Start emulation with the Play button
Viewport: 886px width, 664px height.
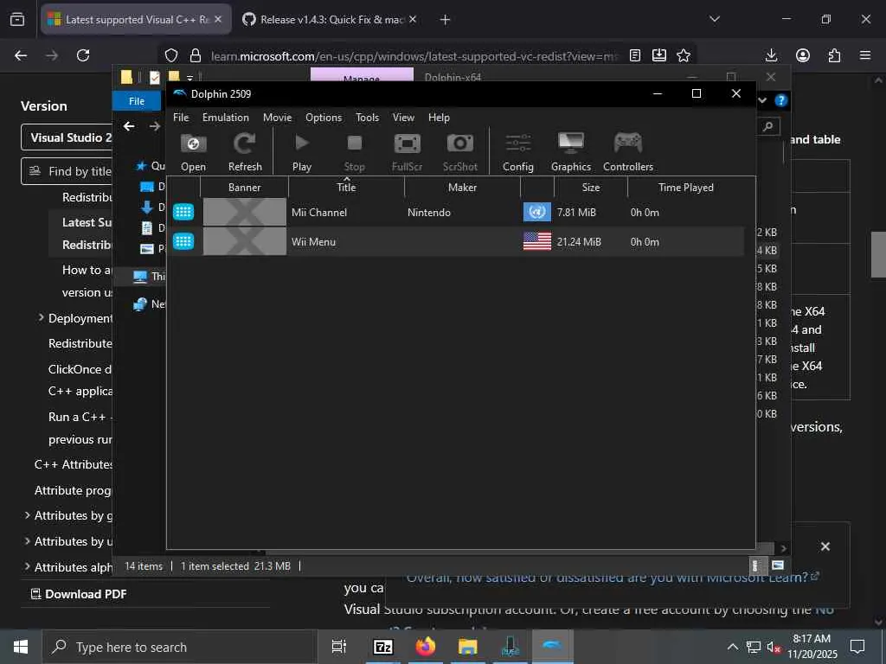[302, 150]
